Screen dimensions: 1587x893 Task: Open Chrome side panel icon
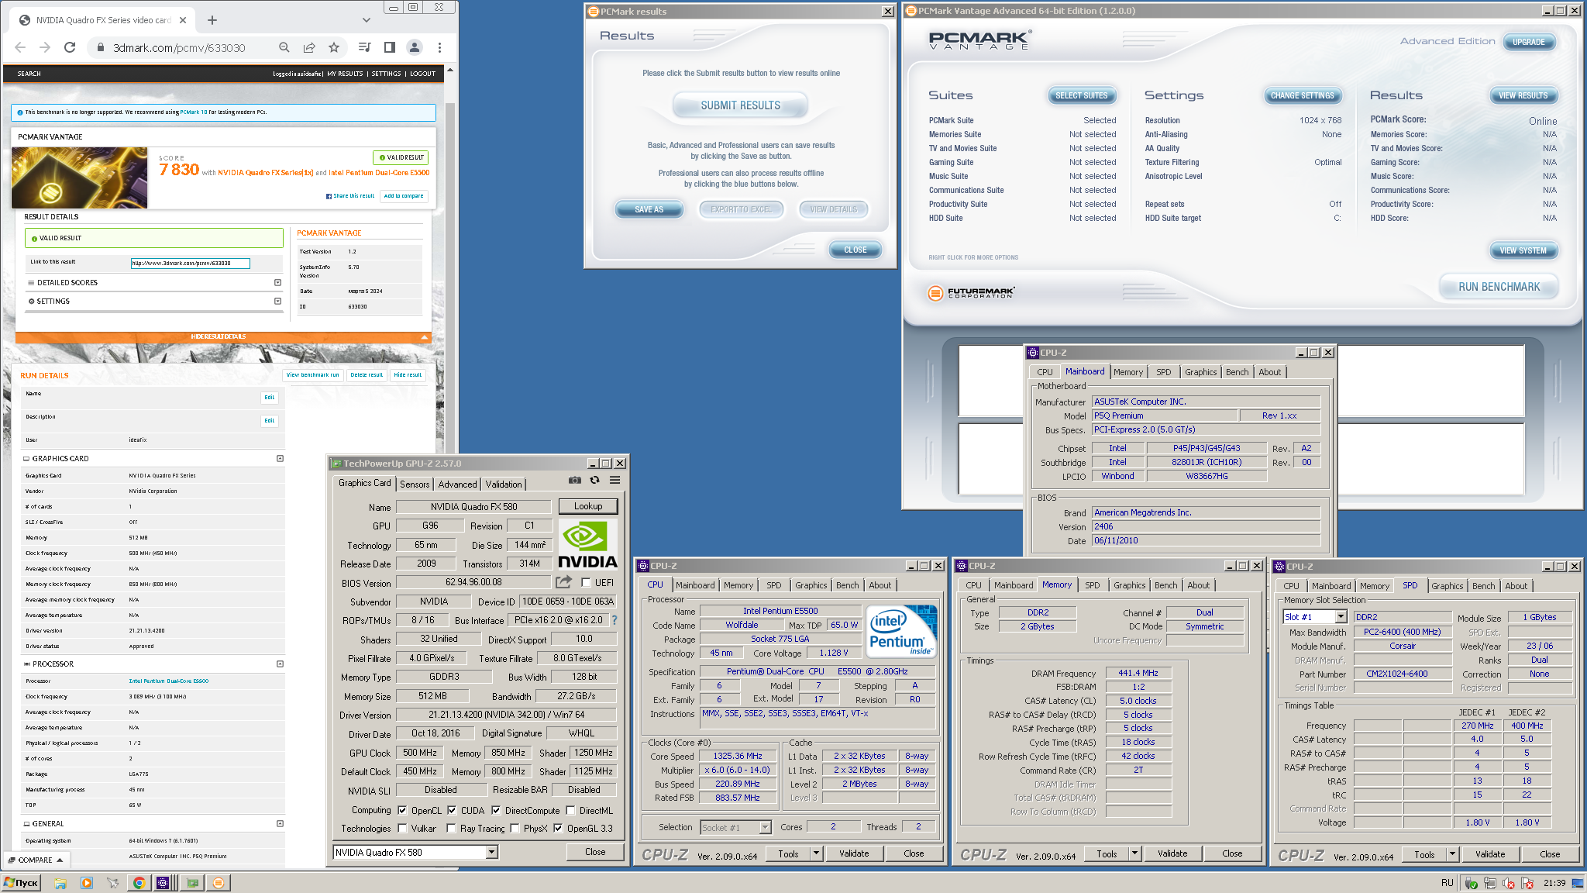390,47
